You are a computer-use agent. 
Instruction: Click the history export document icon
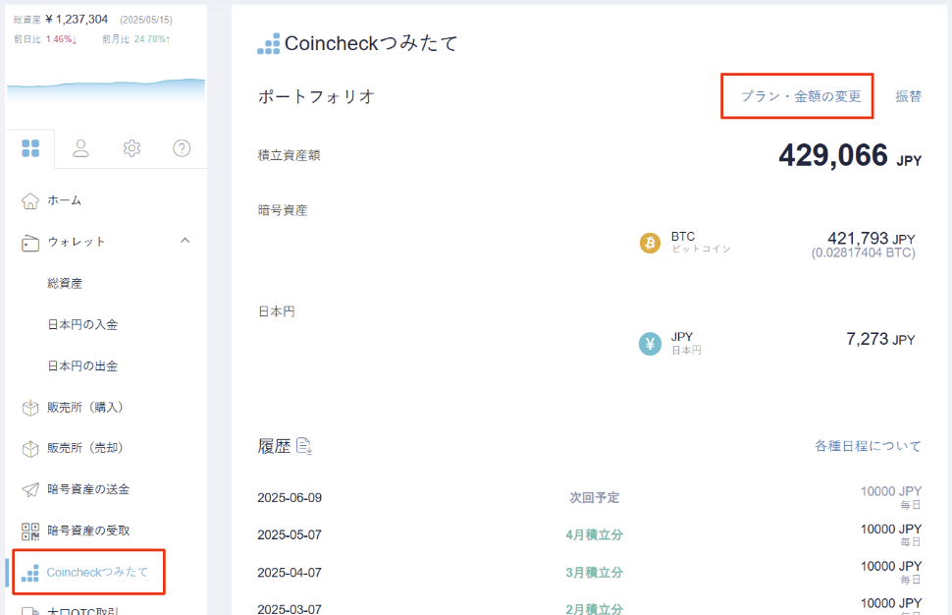point(304,446)
